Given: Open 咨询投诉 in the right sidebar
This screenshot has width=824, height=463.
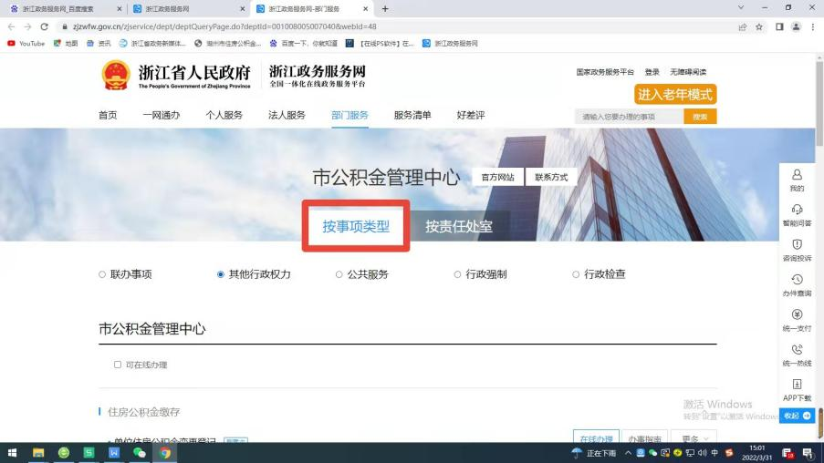Looking at the screenshot, I should click(x=797, y=250).
